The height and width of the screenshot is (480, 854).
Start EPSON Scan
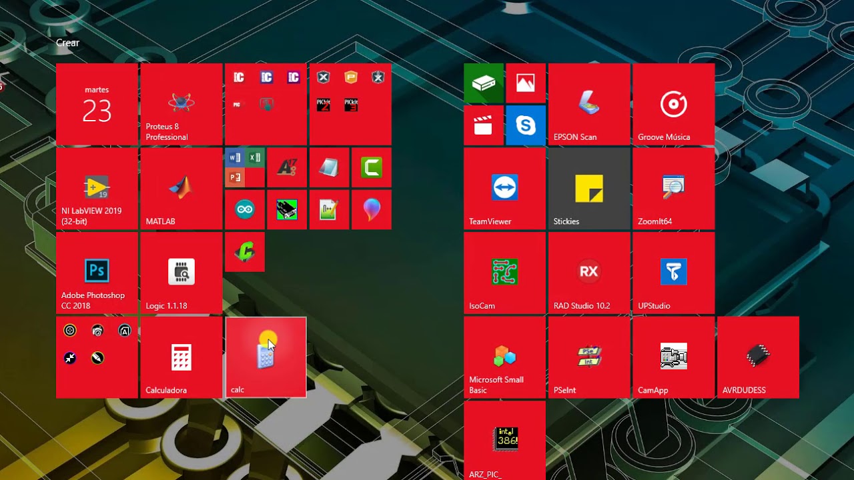click(589, 104)
